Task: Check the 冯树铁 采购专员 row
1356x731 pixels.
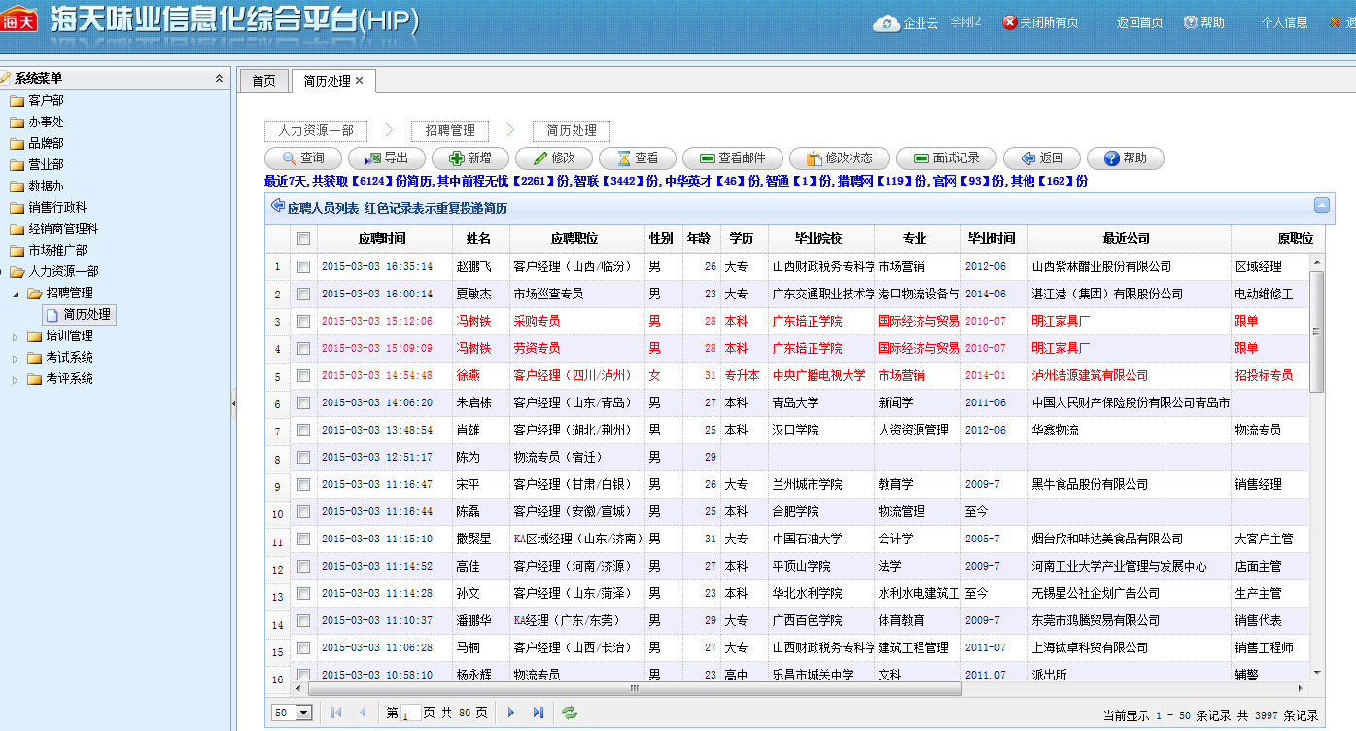Action: 303,321
